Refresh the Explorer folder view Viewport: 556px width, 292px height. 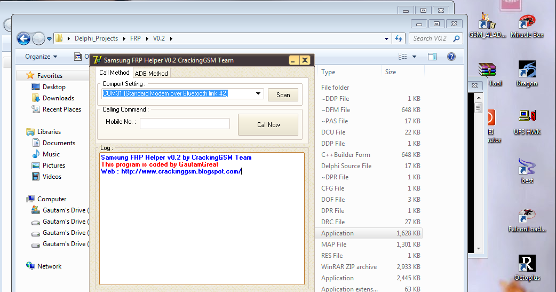[x=399, y=38]
